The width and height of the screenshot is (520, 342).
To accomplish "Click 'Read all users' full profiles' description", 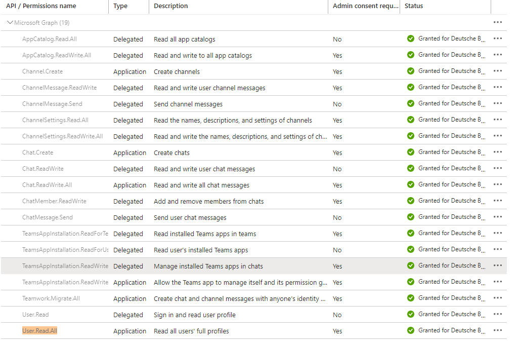I will [x=191, y=331].
